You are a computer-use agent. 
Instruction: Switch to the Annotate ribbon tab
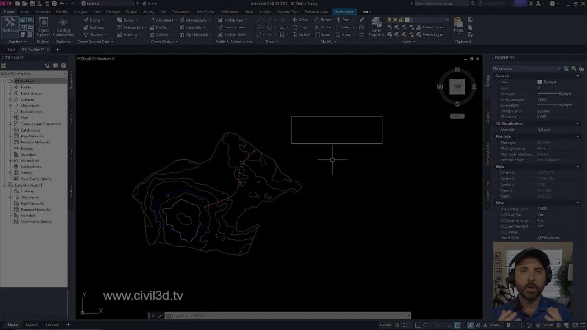pyautogui.click(x=43, y=11)
